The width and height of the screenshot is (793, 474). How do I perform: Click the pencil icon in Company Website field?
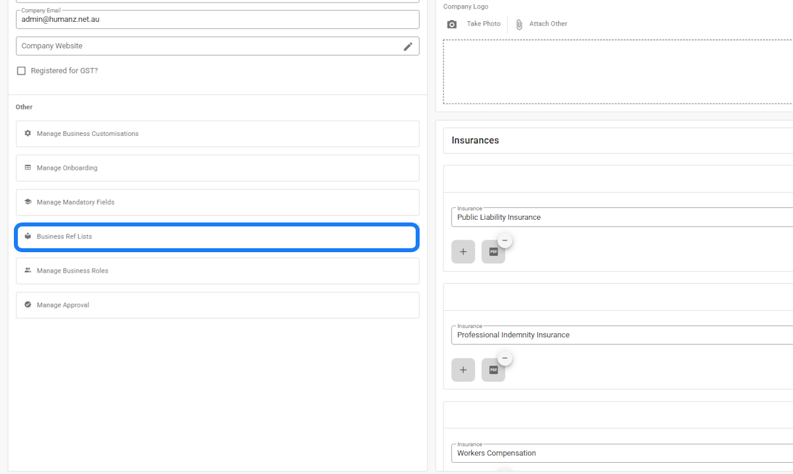click(x=408, y=46)
